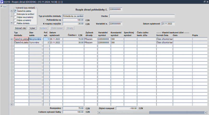This screenshot has width=209, height=115.
Task: Enable the Dobropis ke snížení checkbox
Action: click(x=15, y=14)
